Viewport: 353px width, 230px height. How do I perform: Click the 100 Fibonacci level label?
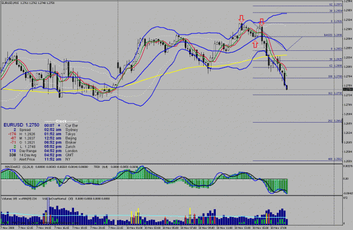point(335,77)
